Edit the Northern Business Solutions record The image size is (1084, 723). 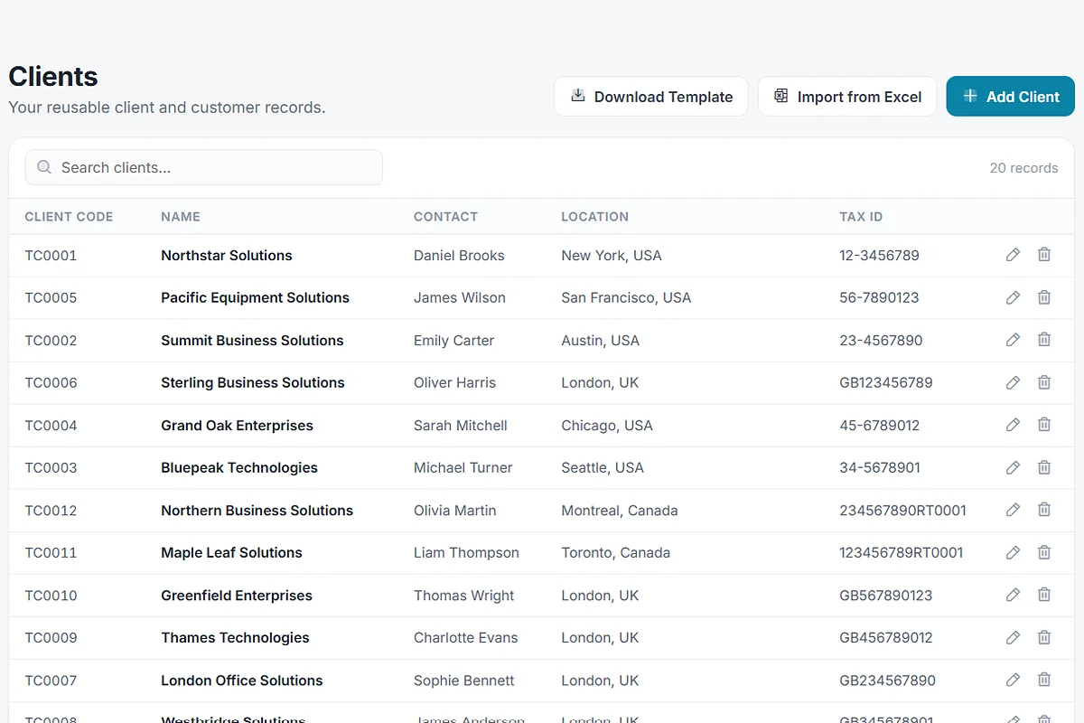1013,510
